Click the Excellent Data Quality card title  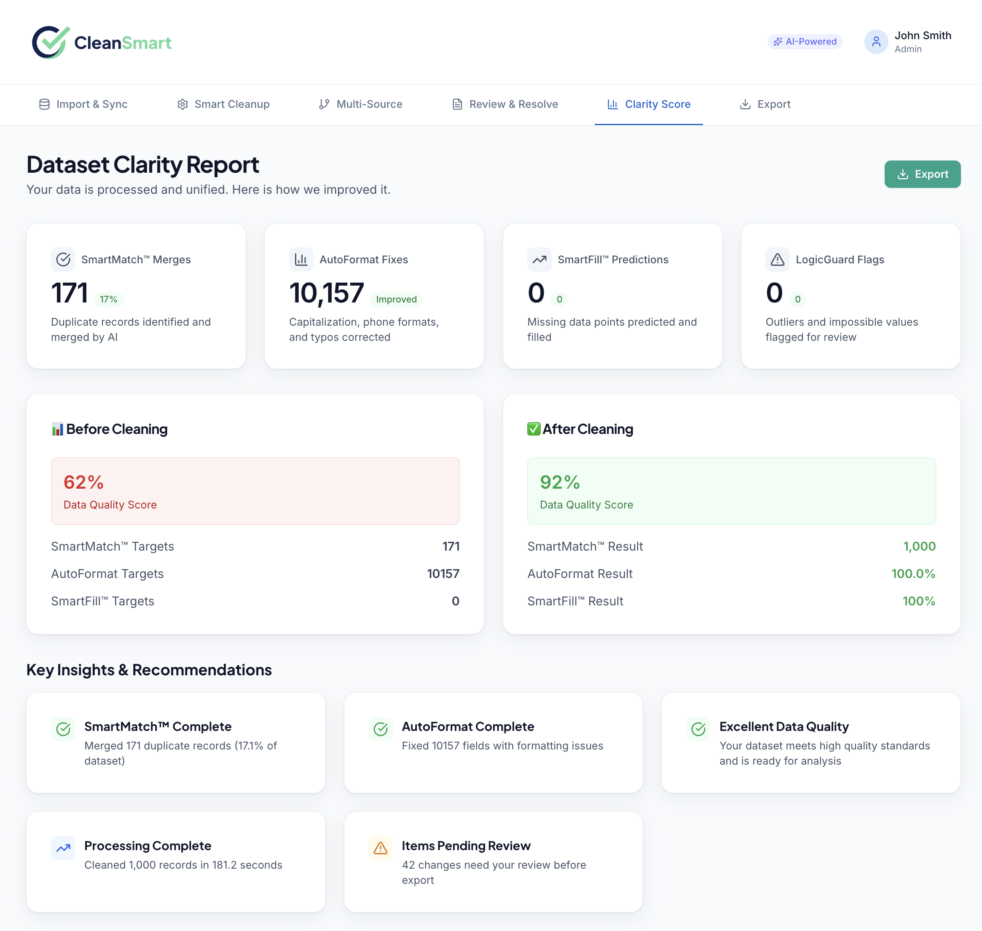pos(784,727)
